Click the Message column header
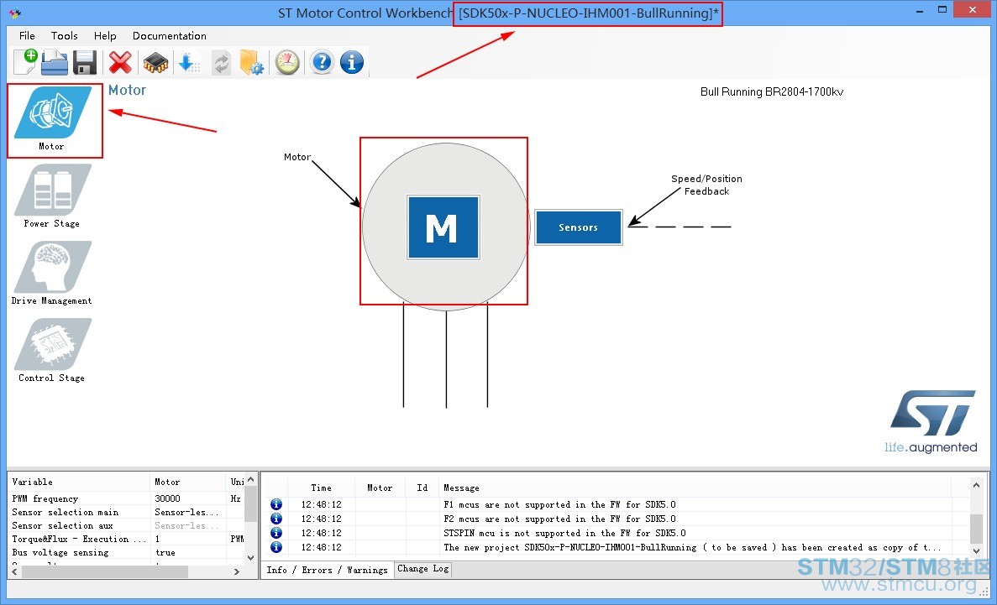This screenshot has height=605, width=997. point(695,488)
